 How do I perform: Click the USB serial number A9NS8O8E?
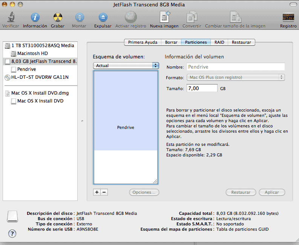pyautogui.click(x=87, y=229)
